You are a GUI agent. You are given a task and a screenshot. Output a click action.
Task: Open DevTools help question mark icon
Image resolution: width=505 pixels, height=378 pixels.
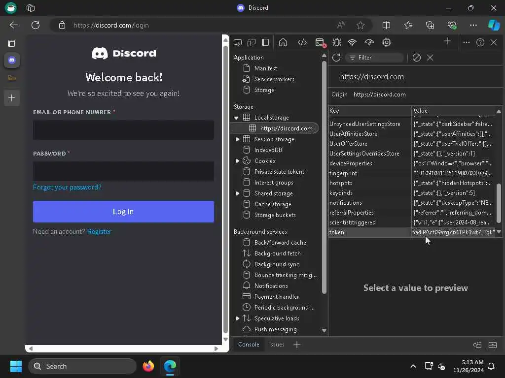[480, 42]
